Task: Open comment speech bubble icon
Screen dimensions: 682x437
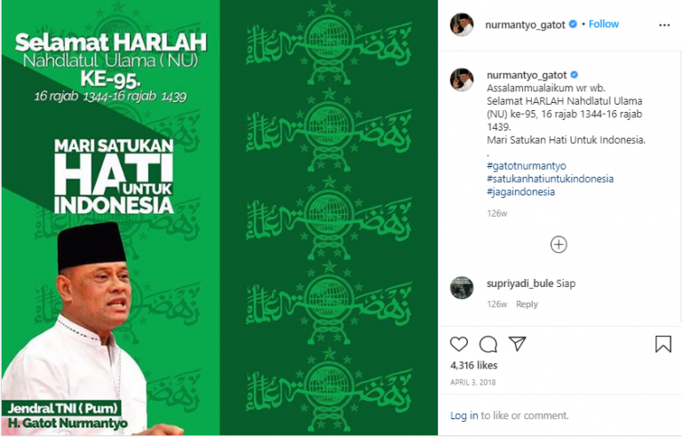Action: (x=488, y=344)
